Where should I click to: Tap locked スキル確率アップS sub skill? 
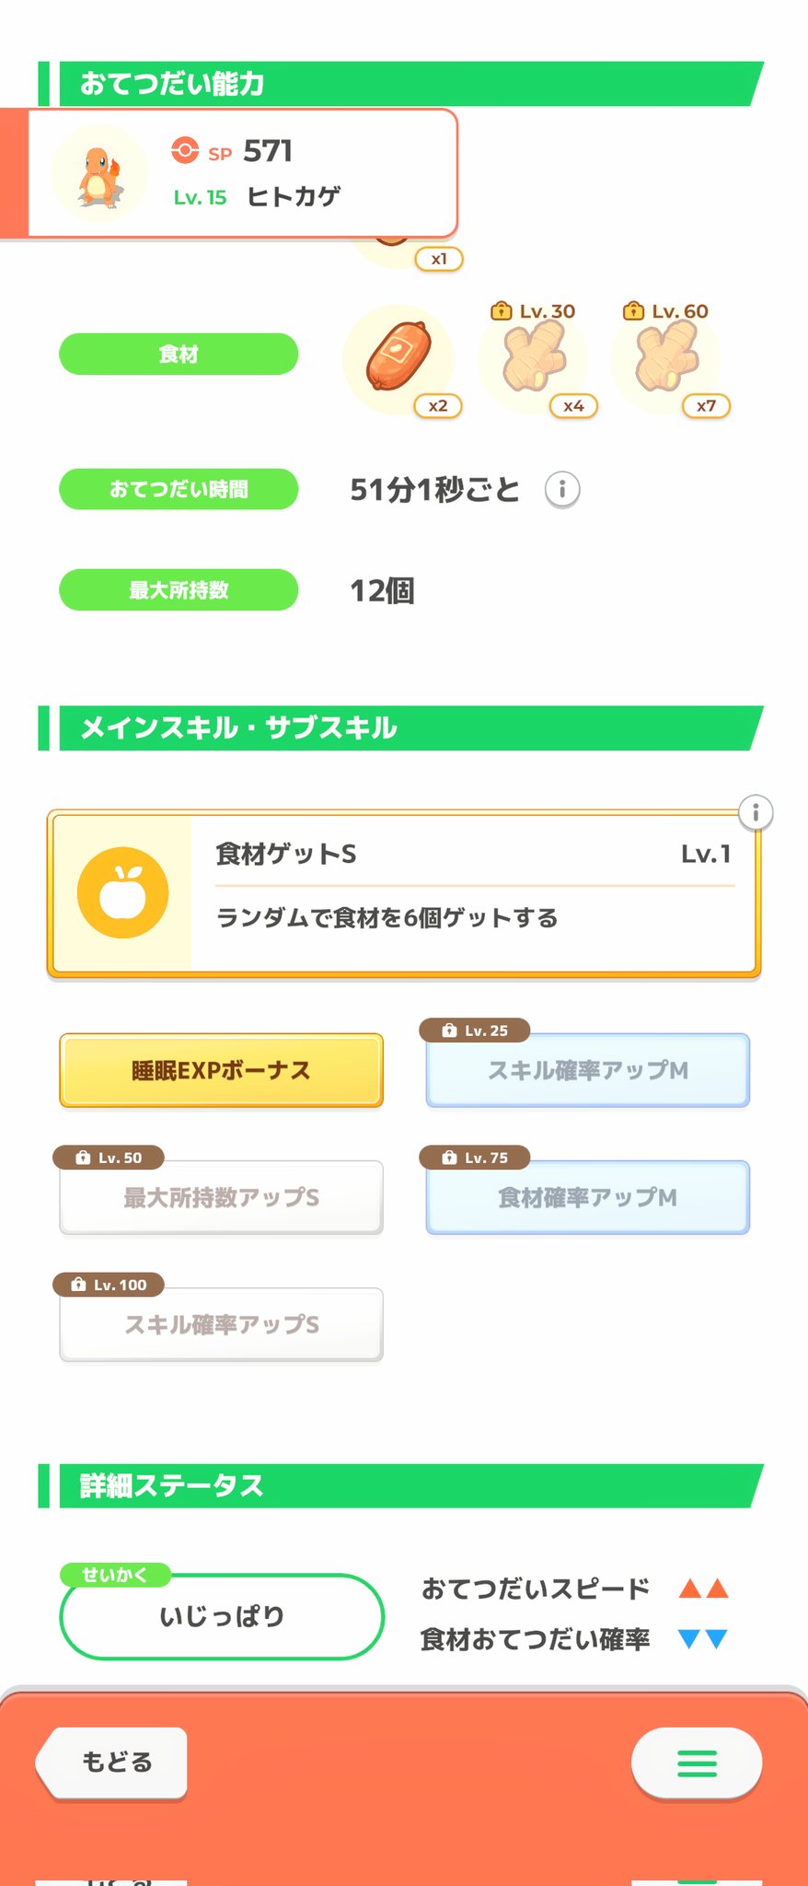(221, 1324)
